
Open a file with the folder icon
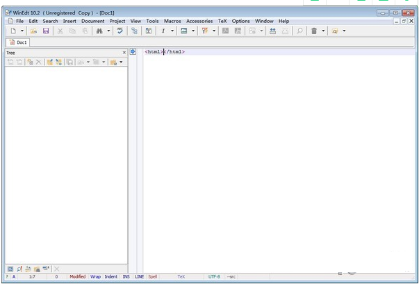33,31
